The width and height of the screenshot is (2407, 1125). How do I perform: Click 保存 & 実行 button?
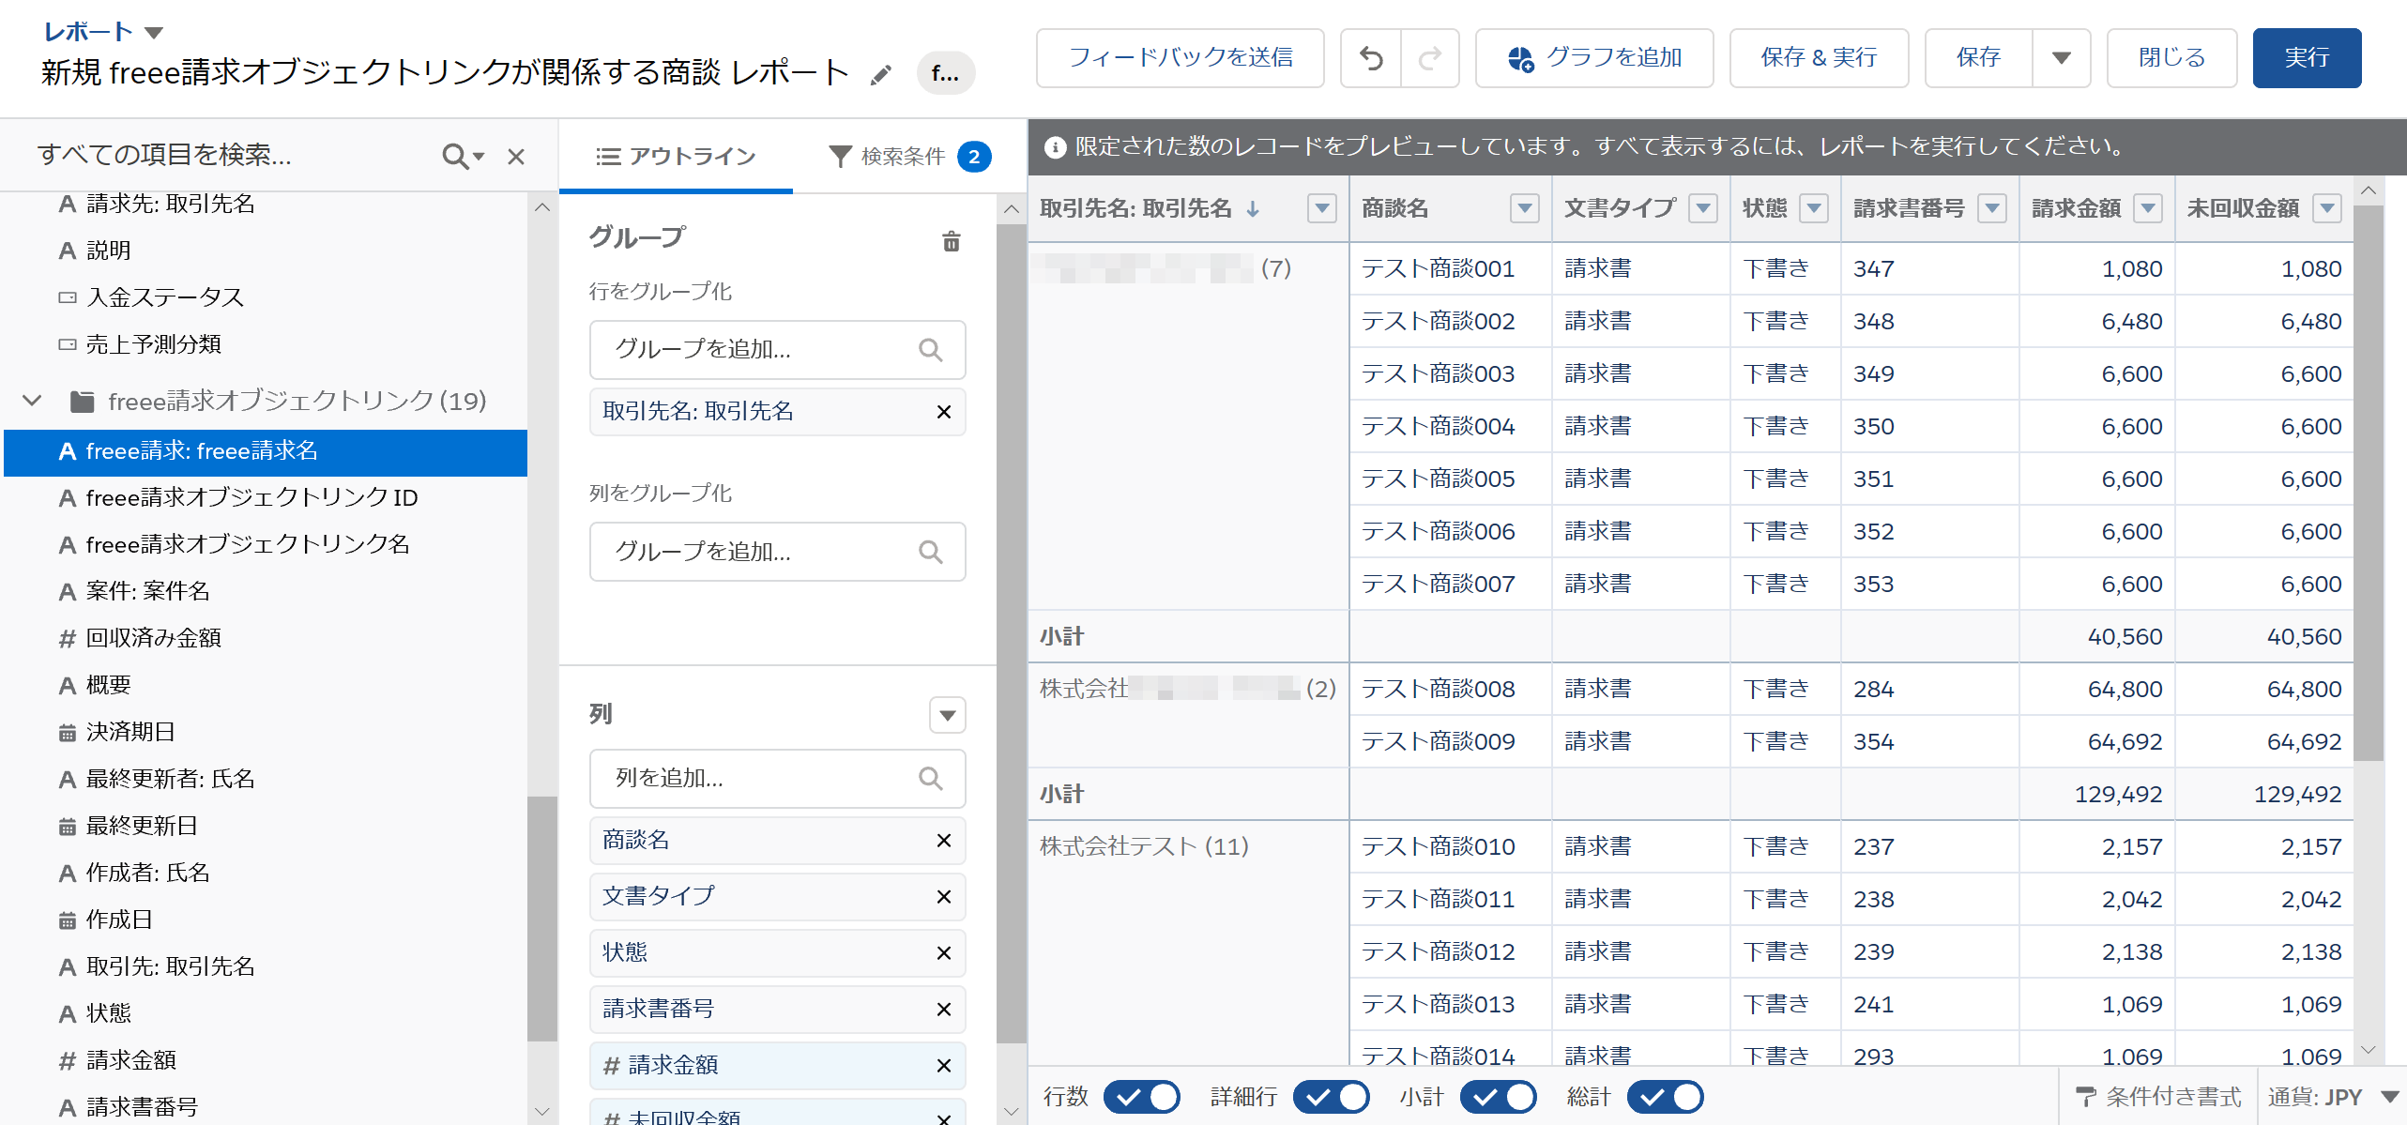(x=1818, y=58)
